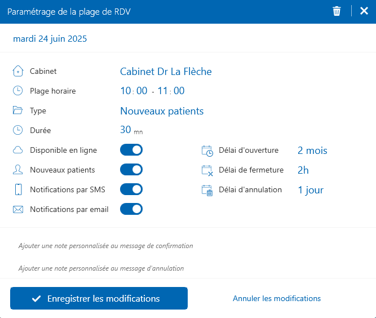
Task: Click the confirmation message note field
Action: pos(106,246)
